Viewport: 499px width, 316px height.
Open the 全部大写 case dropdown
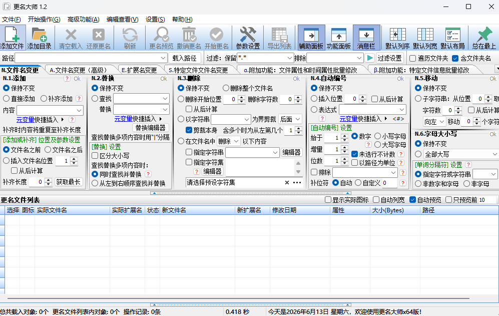coord(494,154)
